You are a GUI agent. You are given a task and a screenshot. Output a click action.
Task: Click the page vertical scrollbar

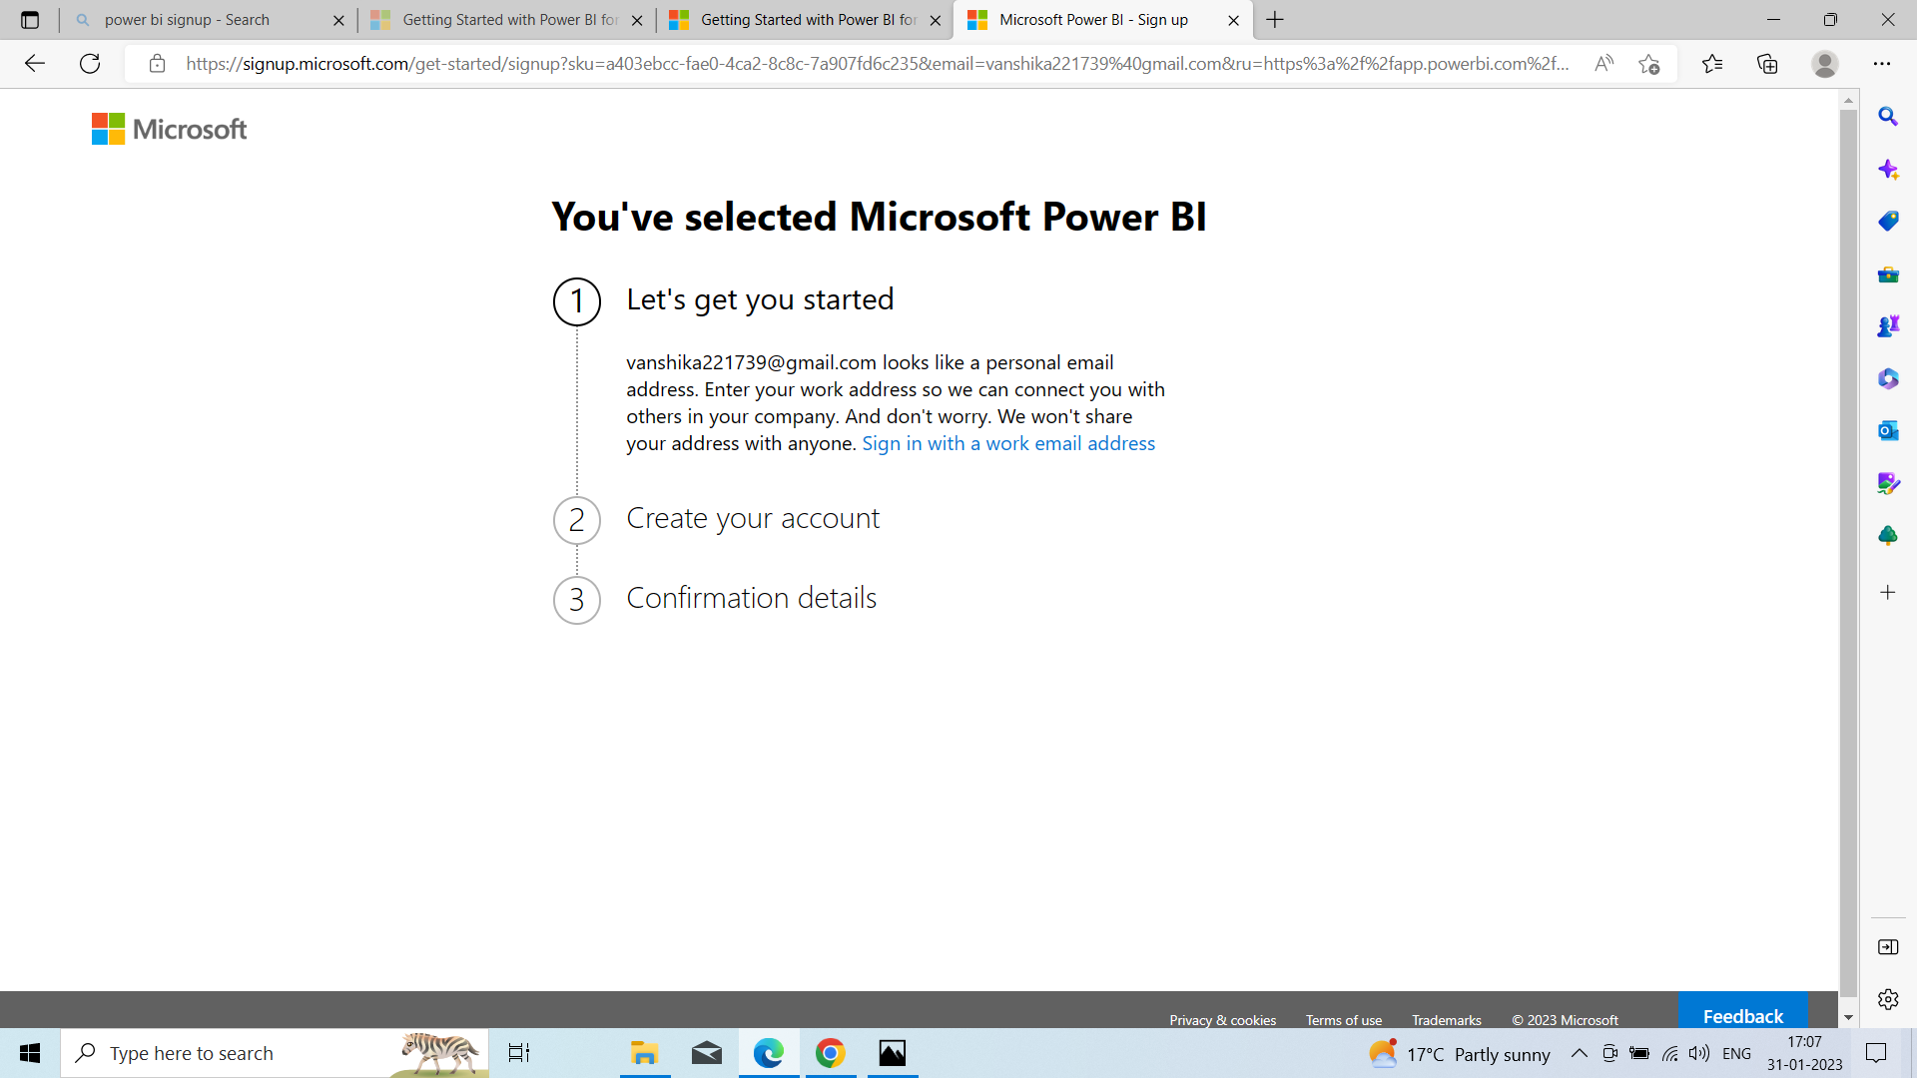click(1848, 552)
